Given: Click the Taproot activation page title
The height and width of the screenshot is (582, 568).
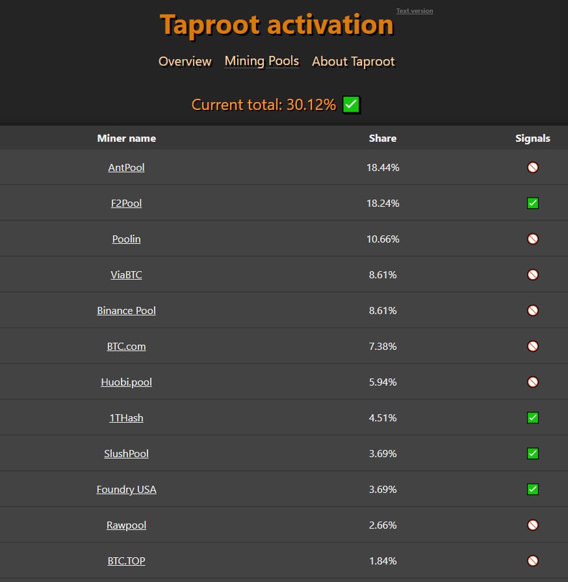Looking at the screenshot, I should point(277,25).
